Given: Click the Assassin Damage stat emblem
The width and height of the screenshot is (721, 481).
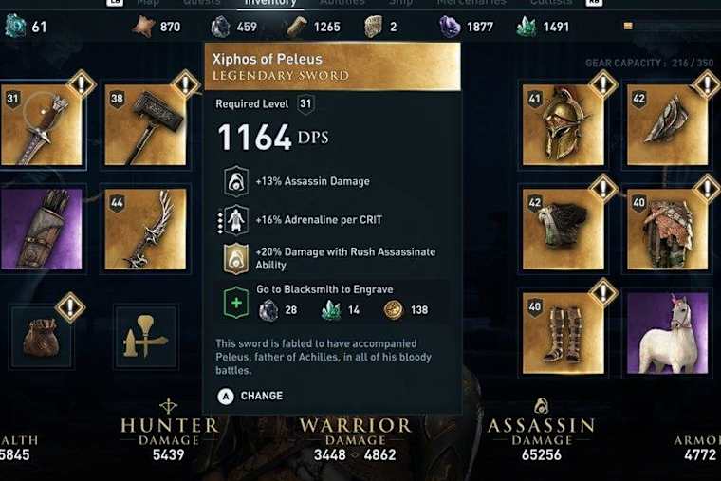Looking at the screenshot, I should pos(541,406).
